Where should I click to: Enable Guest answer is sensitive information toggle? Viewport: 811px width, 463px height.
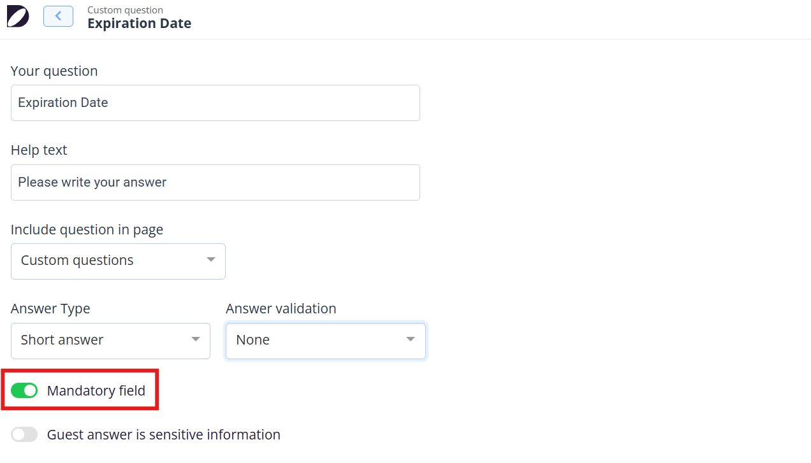[x=24, y=434]
